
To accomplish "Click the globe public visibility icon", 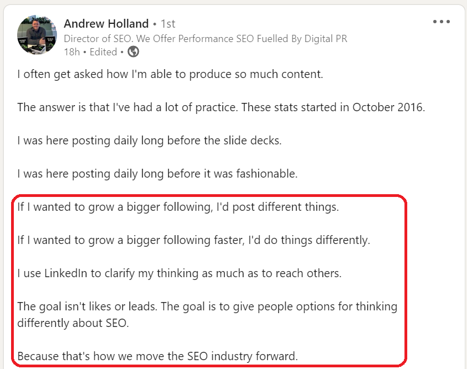I will click(x=133, y=52).
